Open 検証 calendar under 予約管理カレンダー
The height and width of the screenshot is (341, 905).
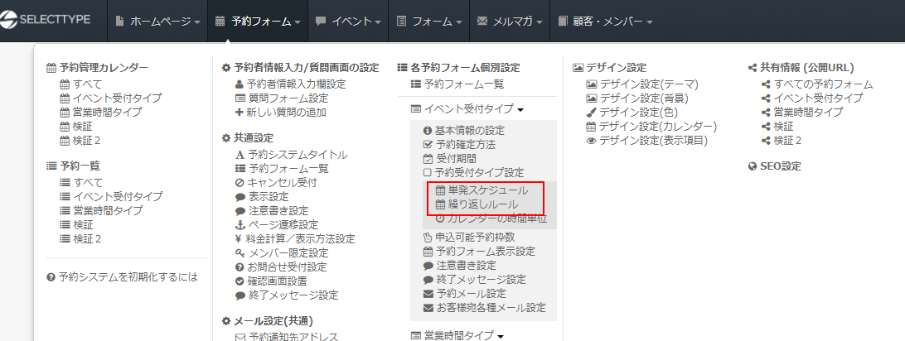pyautogui.click(x=76, y=126)
